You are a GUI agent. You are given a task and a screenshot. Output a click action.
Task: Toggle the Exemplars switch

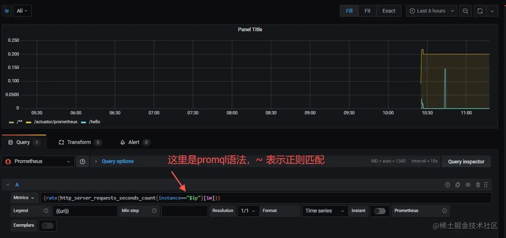click(x=47, y=225)
